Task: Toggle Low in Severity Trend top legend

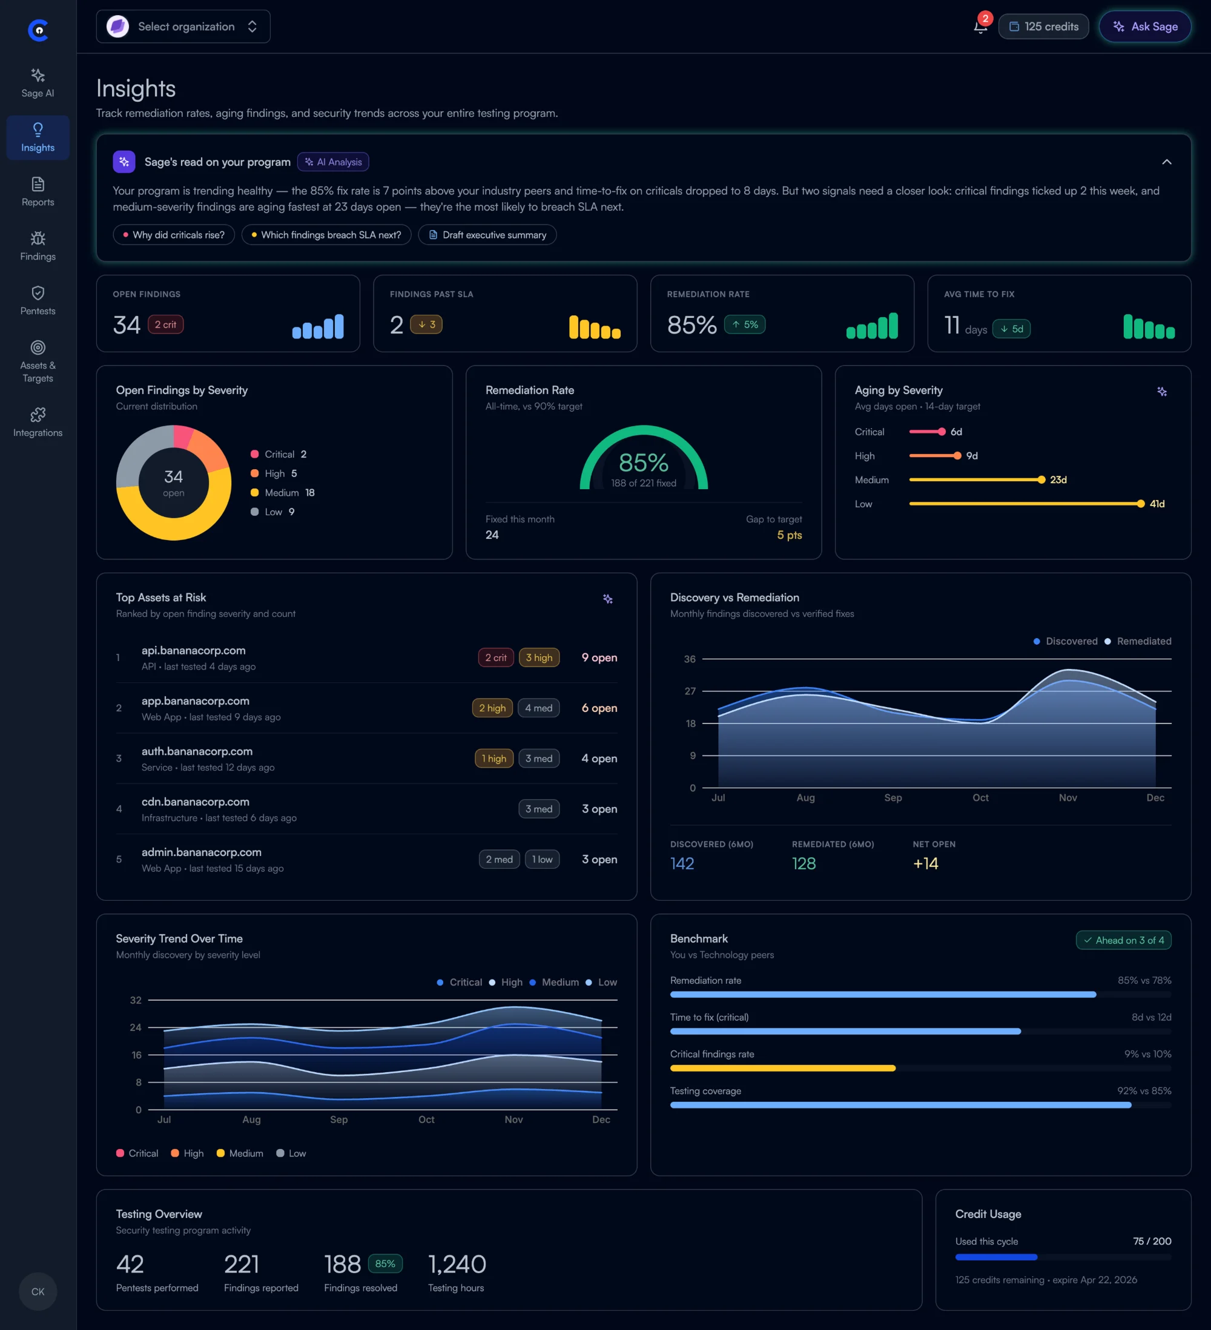Action: point(601,983)
